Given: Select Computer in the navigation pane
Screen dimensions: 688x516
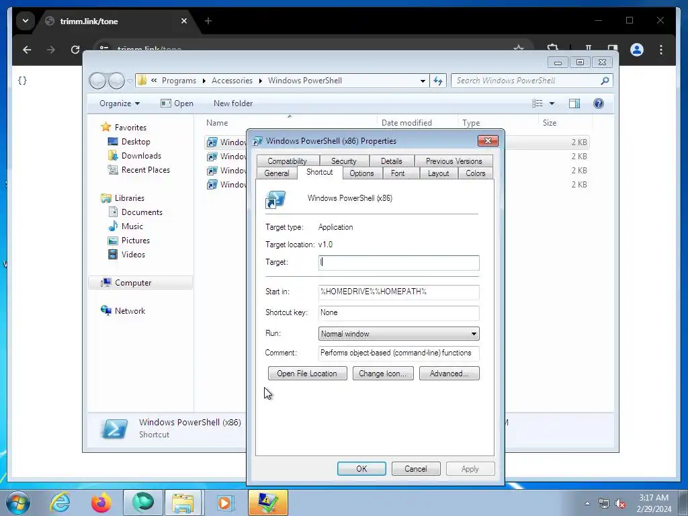Looking at the screenshot, I should 133,283.
